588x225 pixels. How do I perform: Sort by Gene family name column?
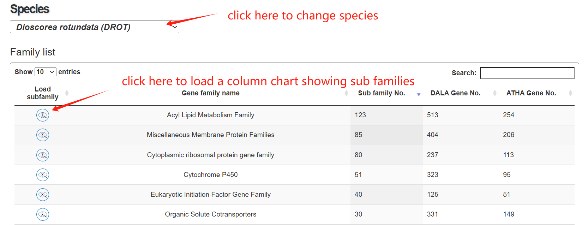(x=211, y=93)
